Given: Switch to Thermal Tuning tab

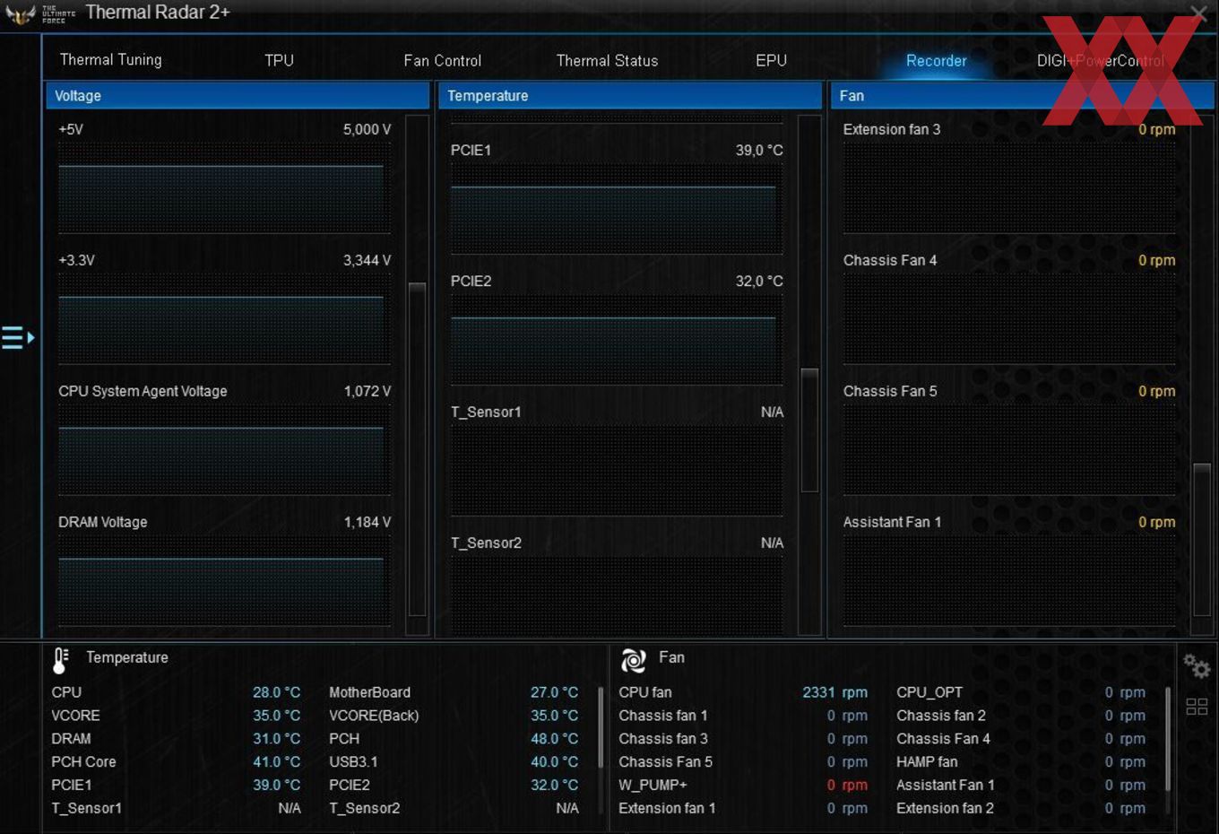Looking at the screenshot, I should 111,60.
